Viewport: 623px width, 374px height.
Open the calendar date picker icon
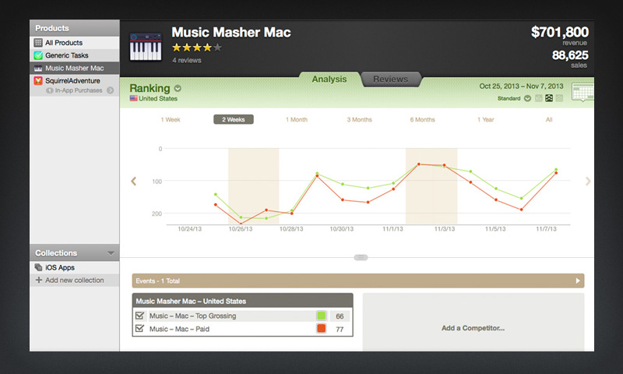point(583,92)
